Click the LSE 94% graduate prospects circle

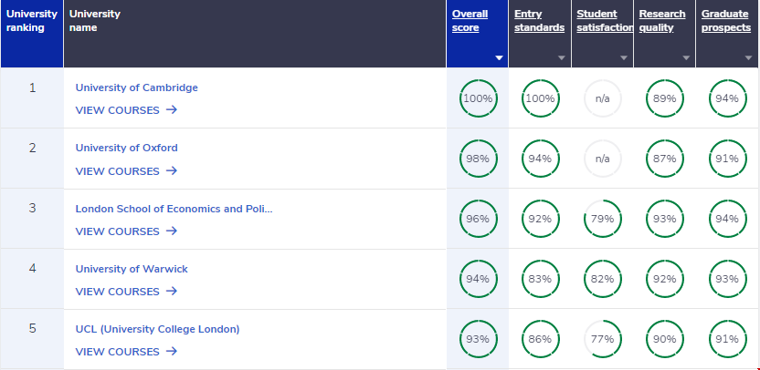tap(727, 219)
